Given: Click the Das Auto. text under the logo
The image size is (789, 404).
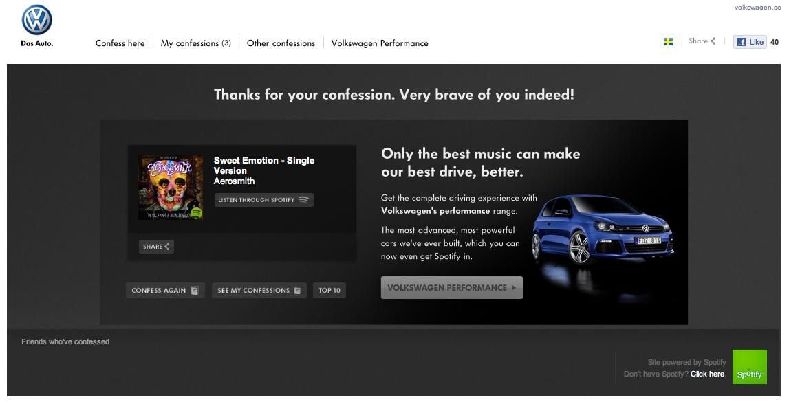Looking at the screenshot, I should [36, 43].
